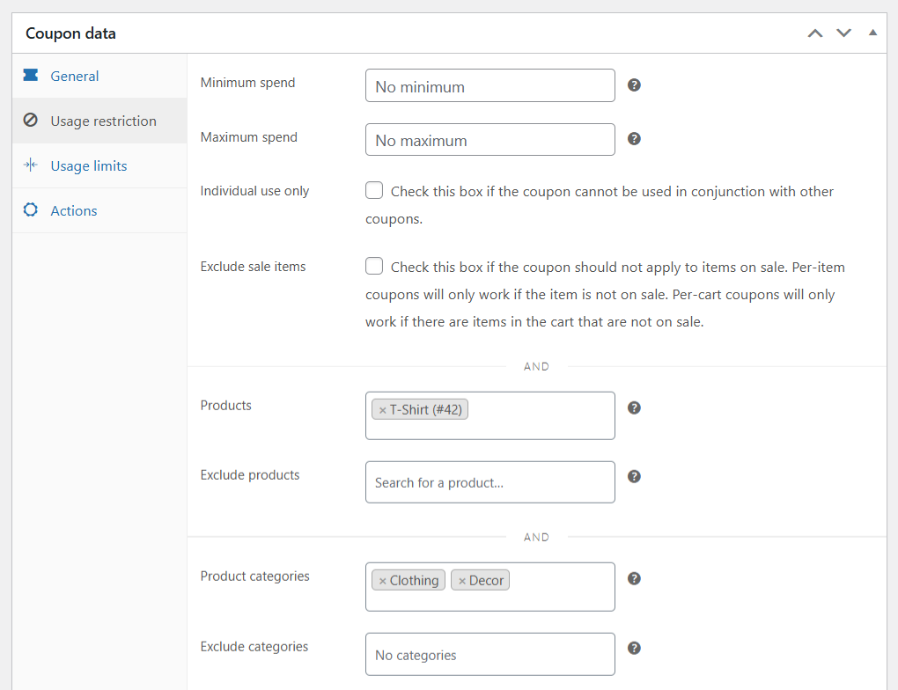This screenshot has height=690, width=898.
Task: Remove the Decor category tag
Action: coord(461,581)
